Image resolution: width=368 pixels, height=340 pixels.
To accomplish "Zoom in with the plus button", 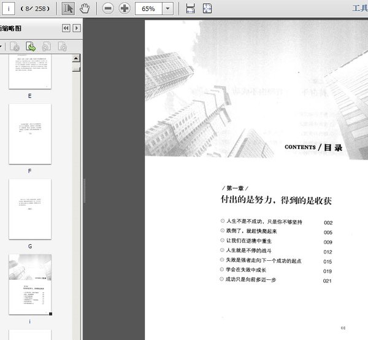I will [x=125, y=9].
